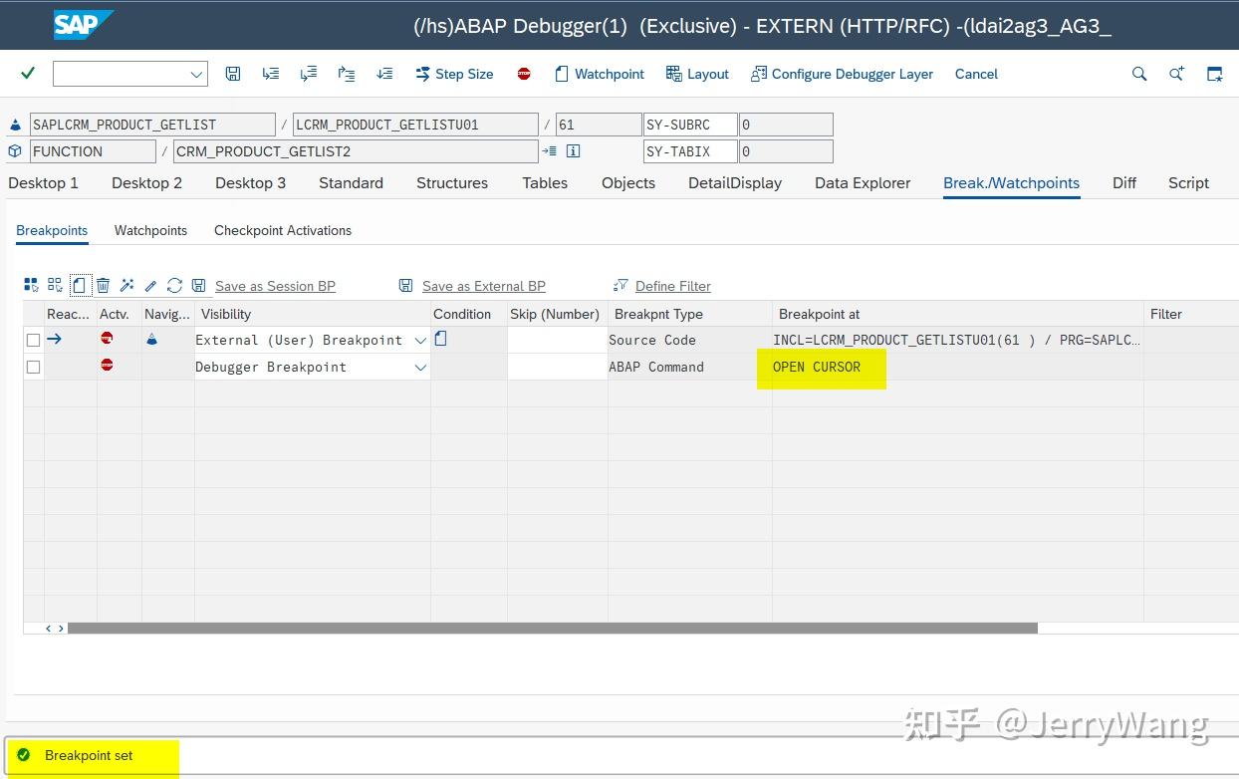This screenshot has width=1239, height=779.
Task: Click the Delete breakpoint trash icon
Action: (103, 285)
